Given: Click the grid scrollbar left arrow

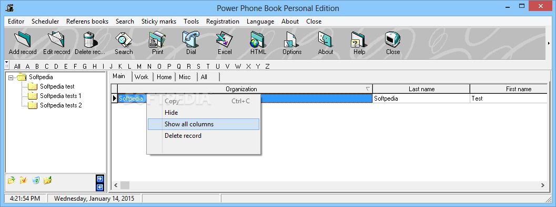Looking at the screenshot, I should click(116, 185).
